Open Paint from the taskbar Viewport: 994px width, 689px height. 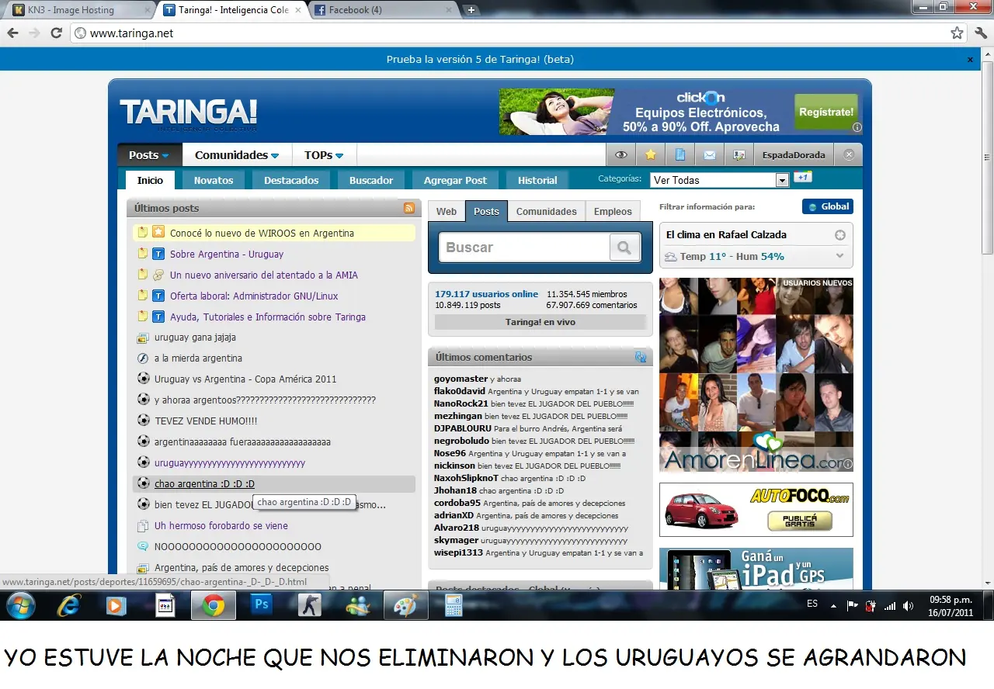[405, 605]
